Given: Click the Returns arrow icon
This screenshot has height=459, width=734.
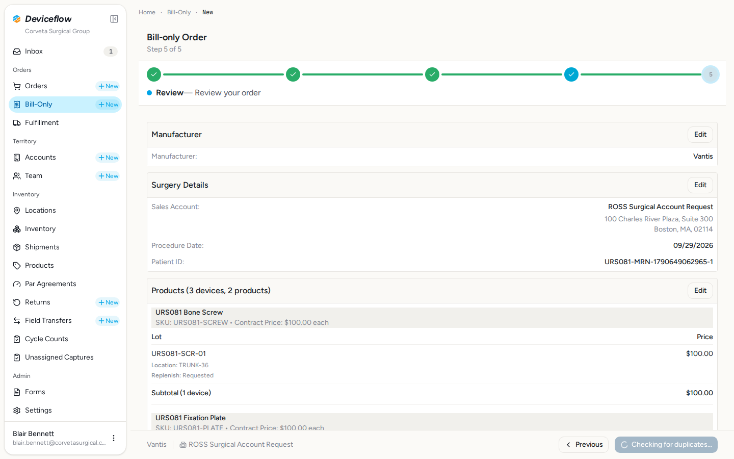Looking at the screenshot, I should coord(17,302).
